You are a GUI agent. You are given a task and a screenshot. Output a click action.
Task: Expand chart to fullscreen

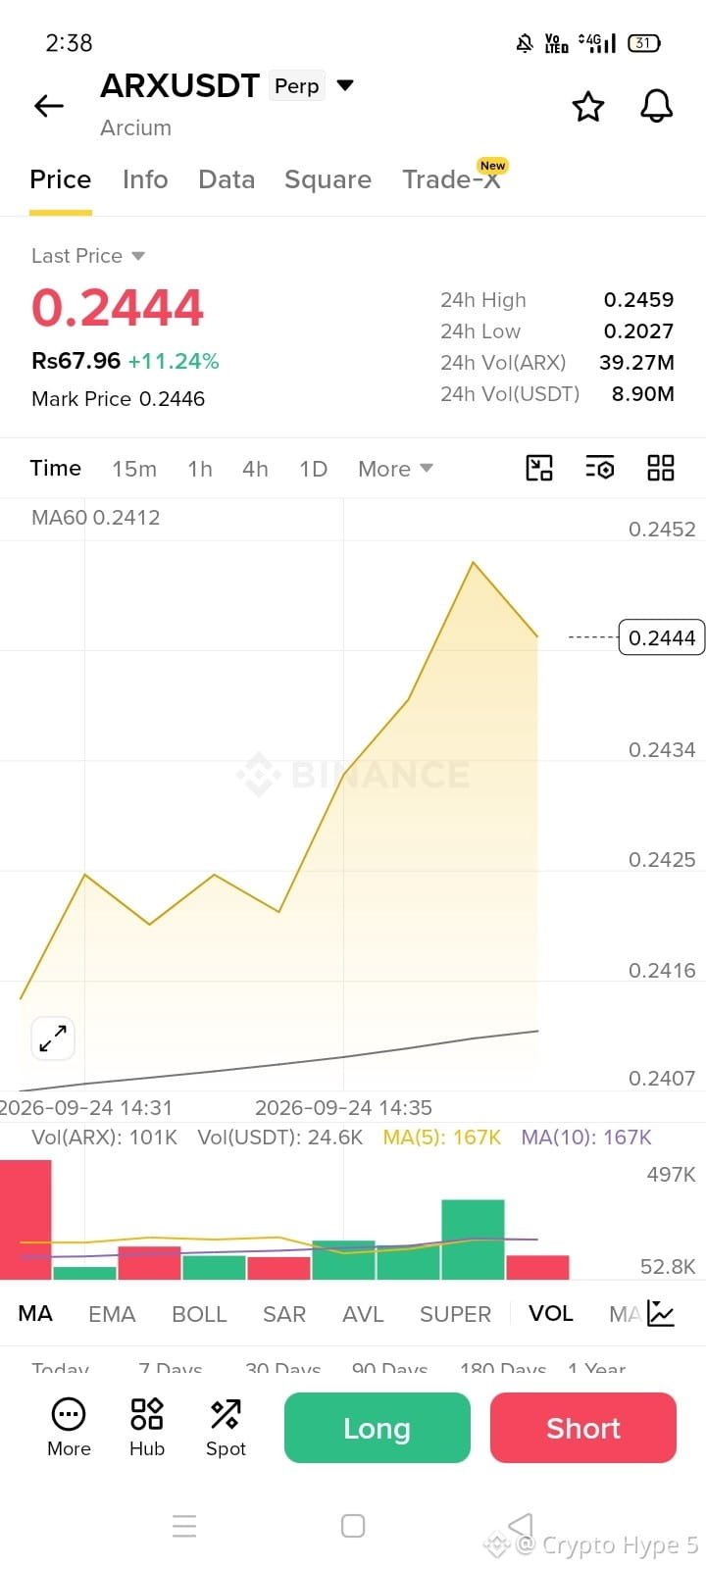[x=53, y=1038]
